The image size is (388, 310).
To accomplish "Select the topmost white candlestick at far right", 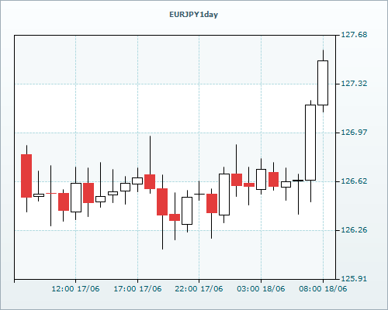I will click(x=323, y=83).
